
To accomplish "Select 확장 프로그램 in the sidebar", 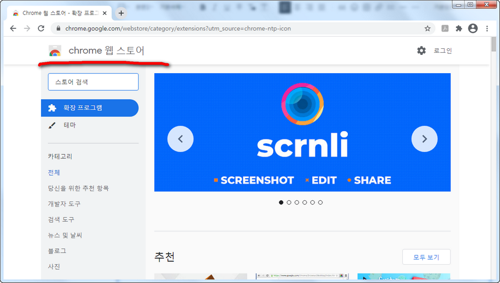I will point(90,108).
